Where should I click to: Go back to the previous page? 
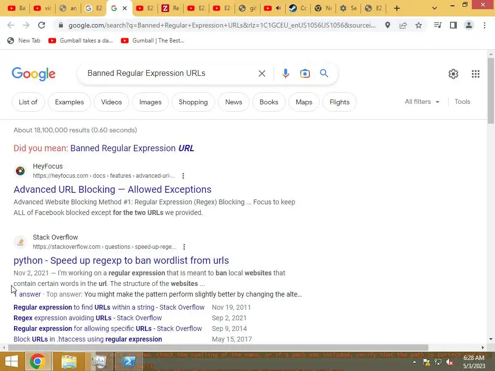(x=11, y=25)
